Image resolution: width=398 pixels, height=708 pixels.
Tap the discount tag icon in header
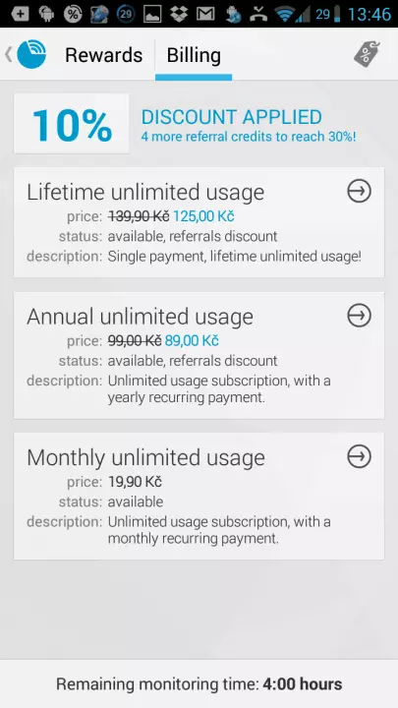(x=367, y=55)
